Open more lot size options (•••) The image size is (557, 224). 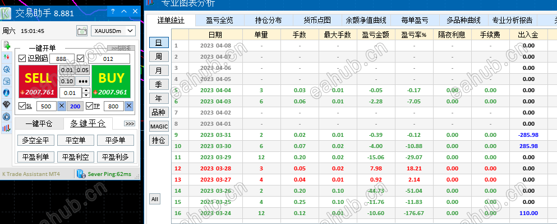pos(83,82)
